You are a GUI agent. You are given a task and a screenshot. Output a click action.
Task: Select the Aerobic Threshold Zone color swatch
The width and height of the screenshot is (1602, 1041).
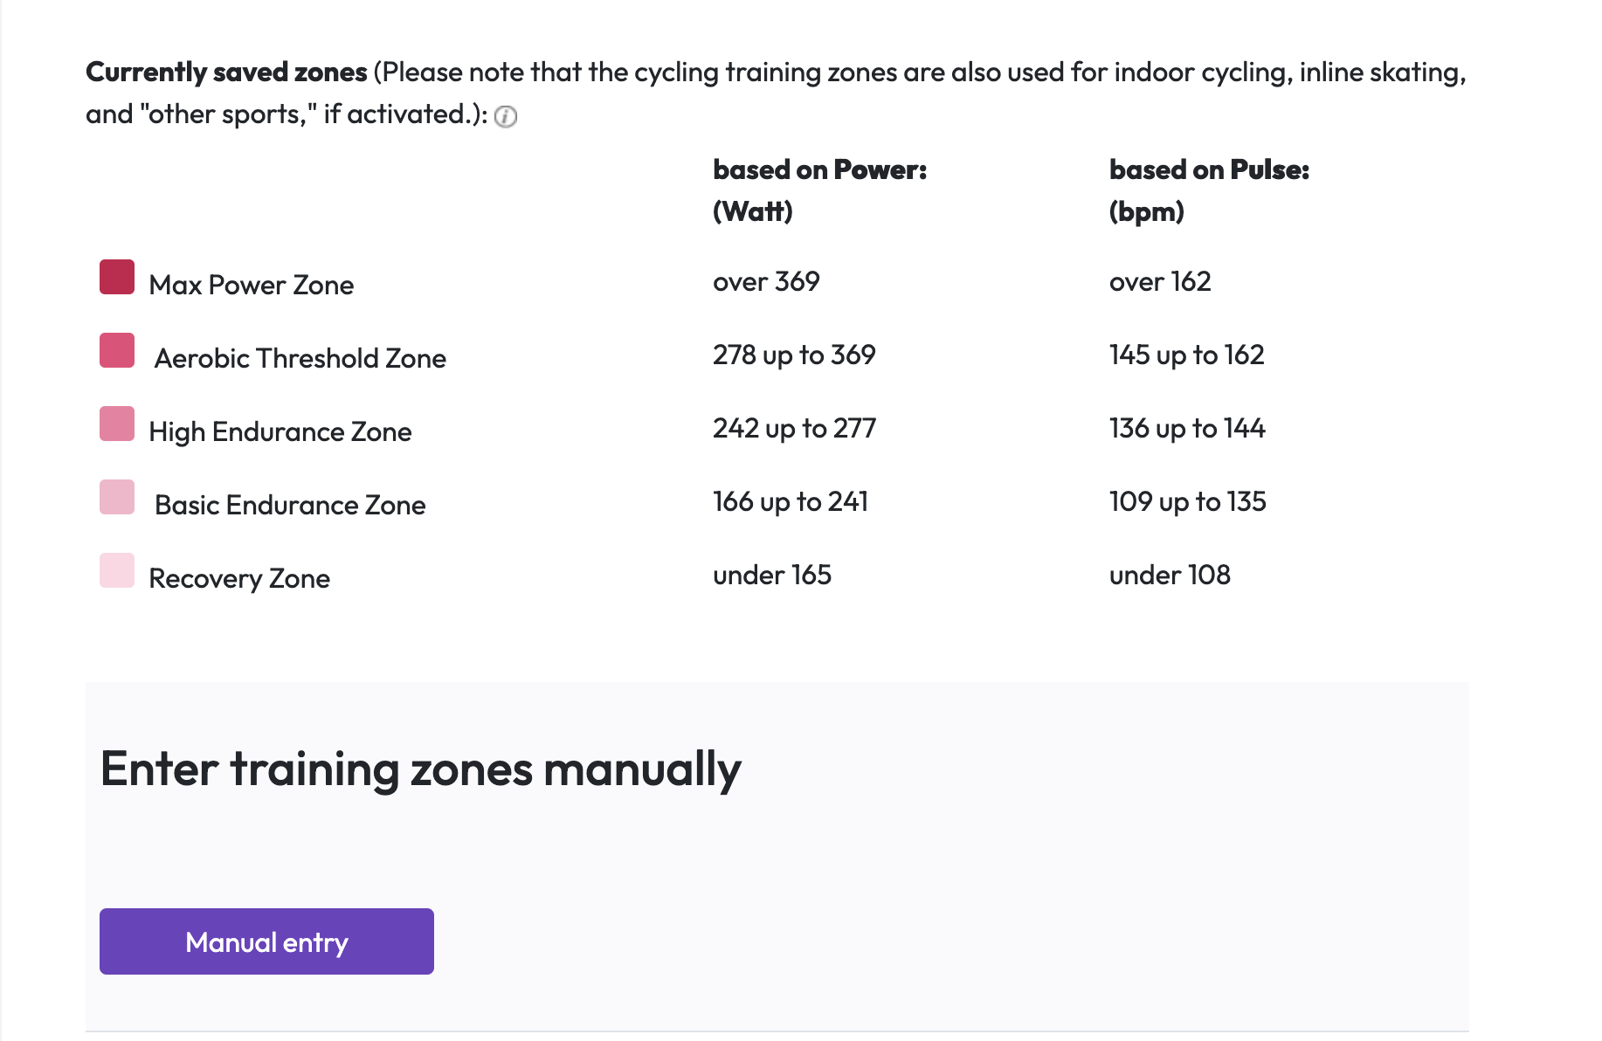pyautogui.click(x=117, y=350)
